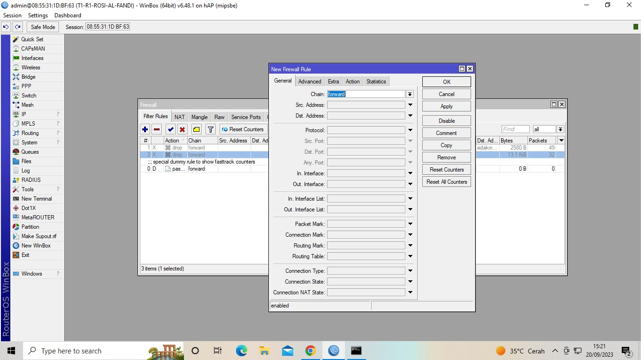The image size is (641, 360).
Task: Expand Connection State field arrow
Action: [x=410, y=282]
